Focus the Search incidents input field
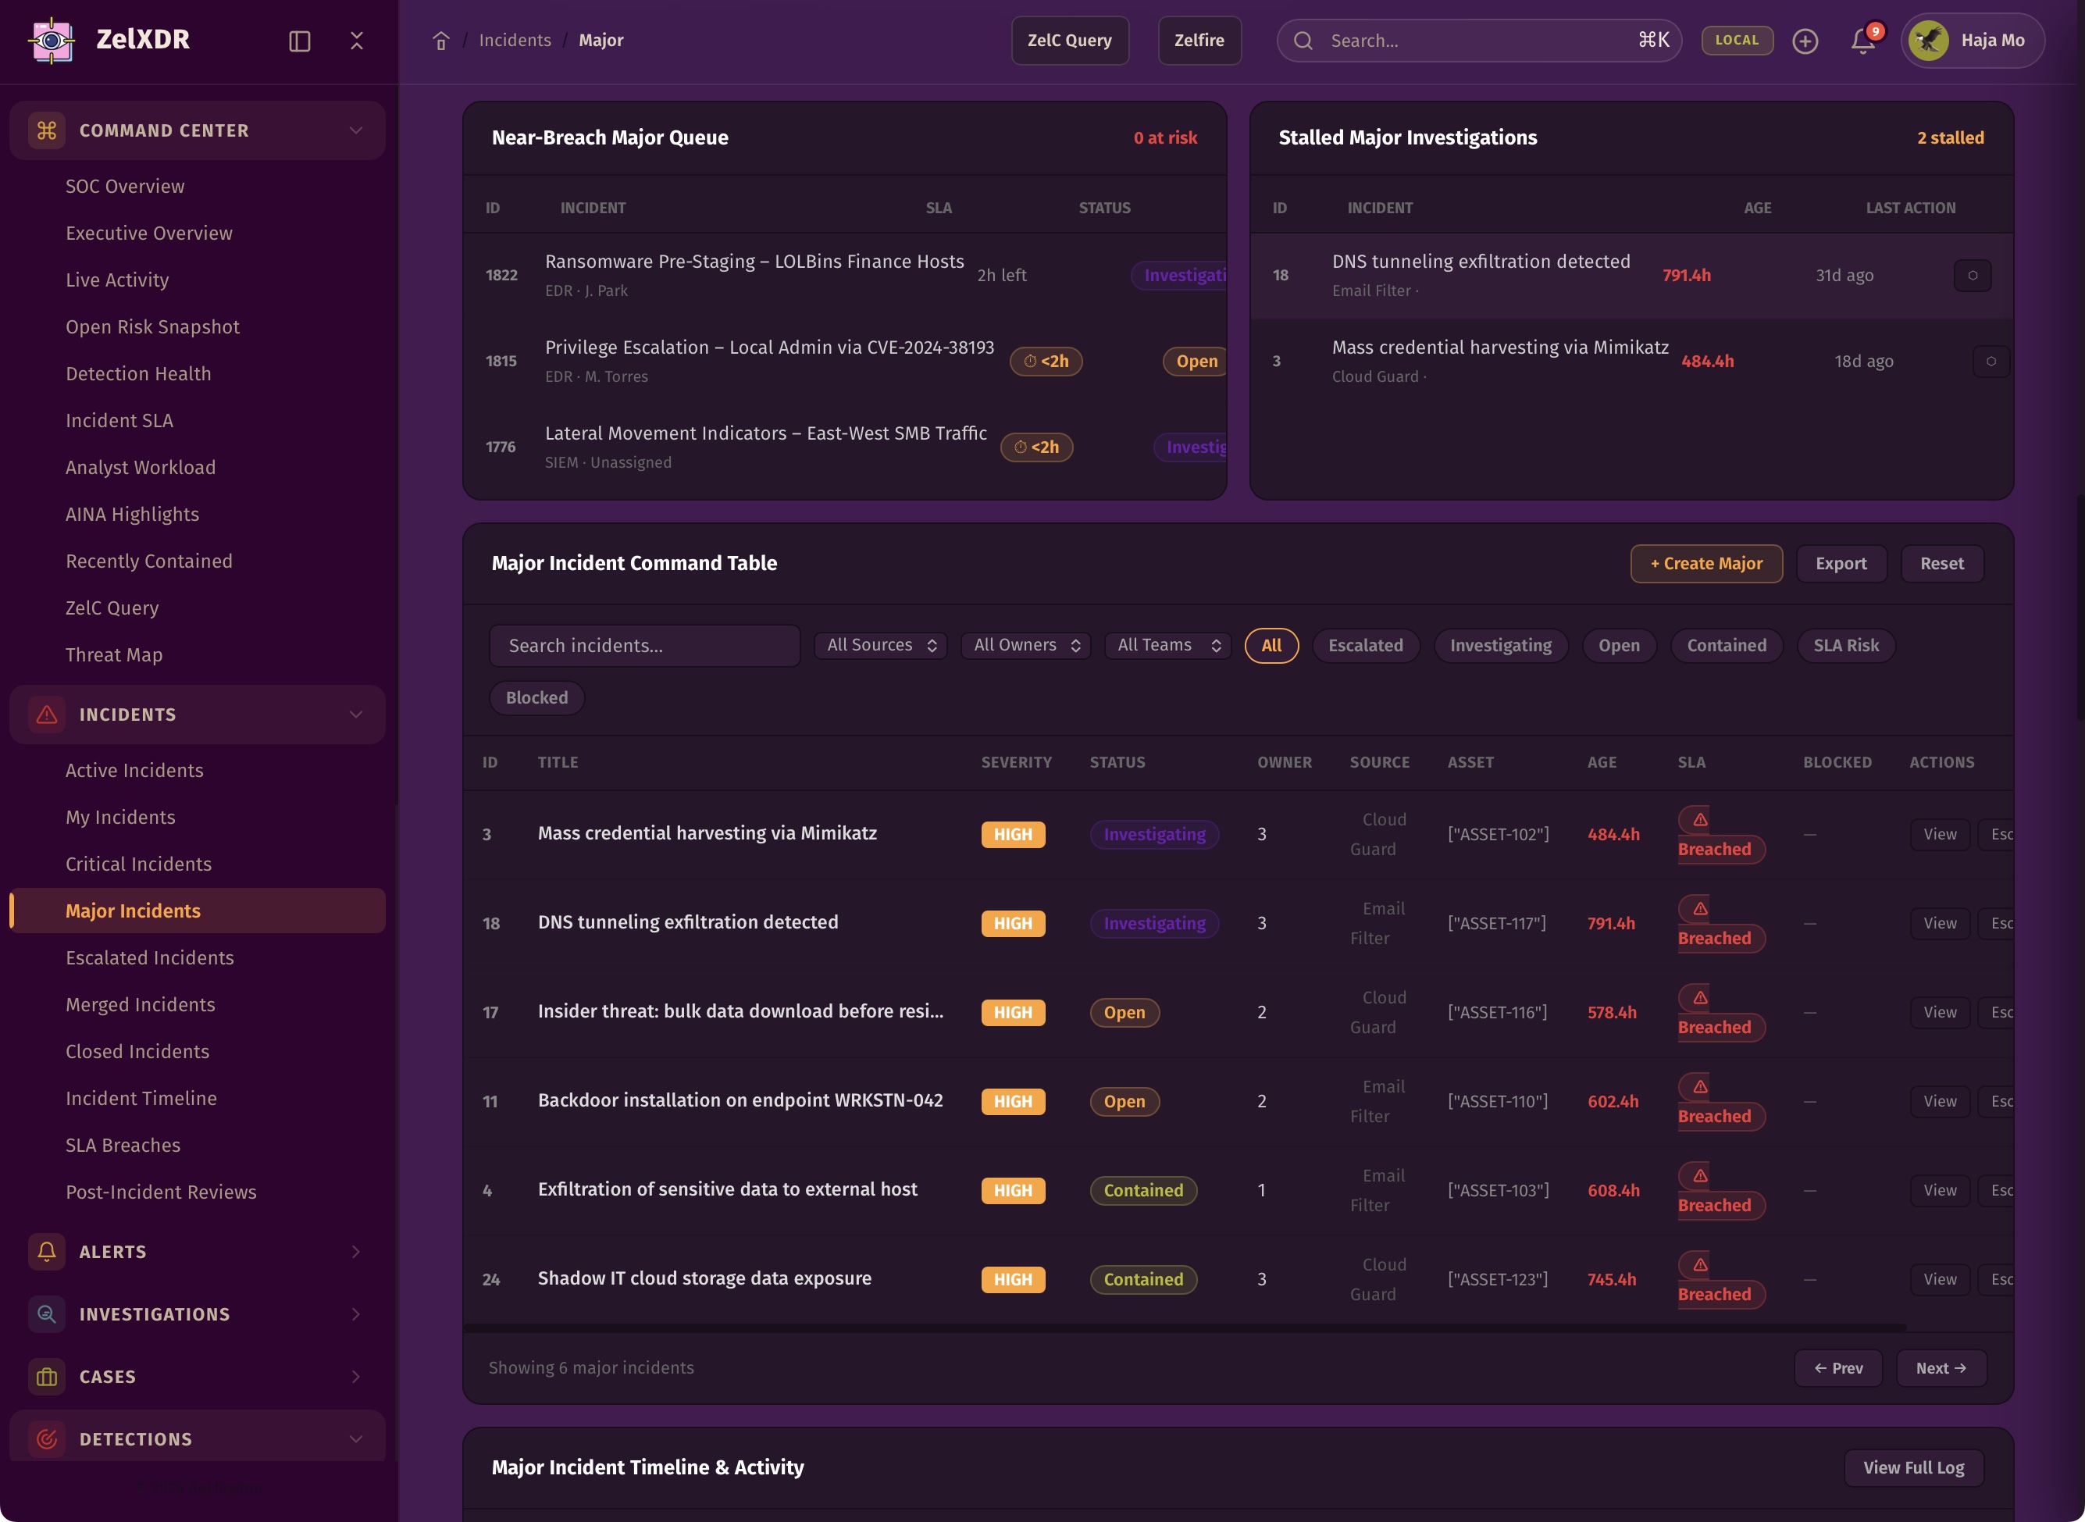This screenshot has width=2085, height=1522. click(x=644, y=646)
